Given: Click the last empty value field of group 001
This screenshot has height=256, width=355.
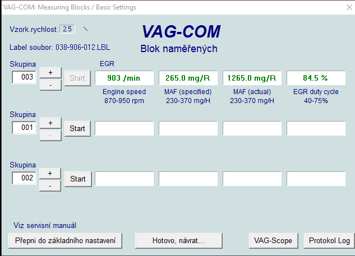Looking at the screenshot, I should click(x=316, y=128).
